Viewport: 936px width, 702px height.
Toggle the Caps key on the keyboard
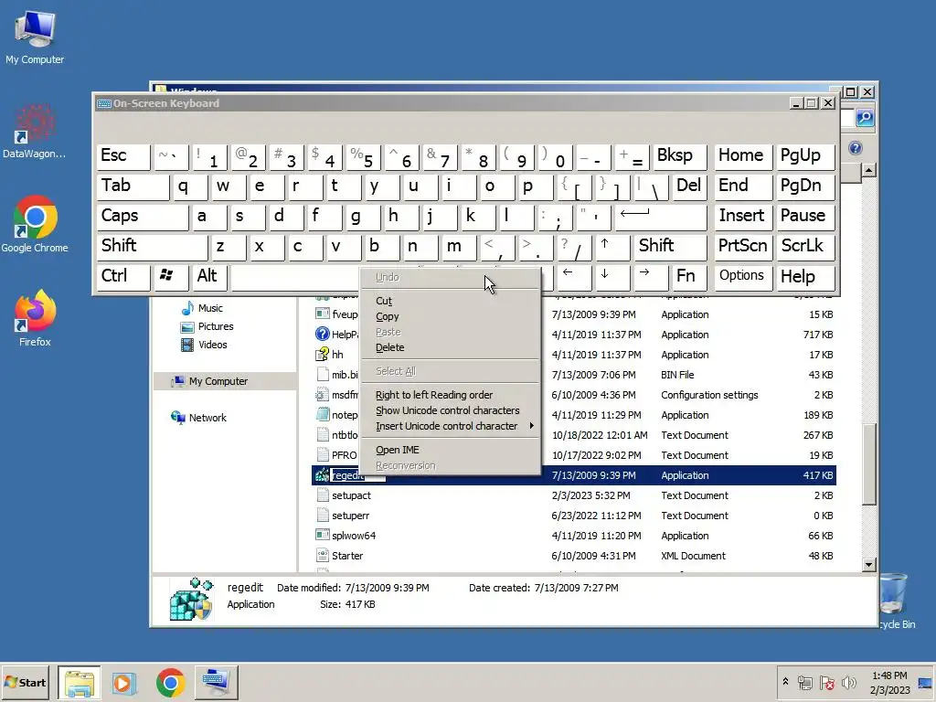pyautogui.click(x=142, y=217)
